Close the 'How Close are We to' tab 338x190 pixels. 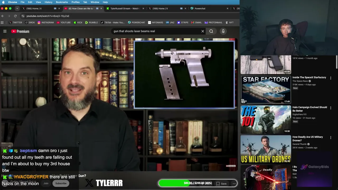[x=101, y=8]
